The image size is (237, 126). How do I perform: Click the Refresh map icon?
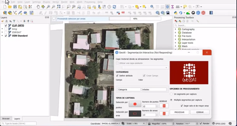[x=114, y=7]
